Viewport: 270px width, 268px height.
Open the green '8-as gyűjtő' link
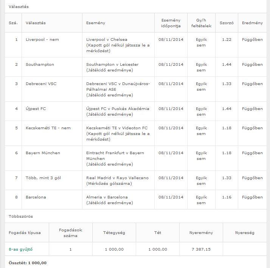pyautogui.click(x=21, y=249)
